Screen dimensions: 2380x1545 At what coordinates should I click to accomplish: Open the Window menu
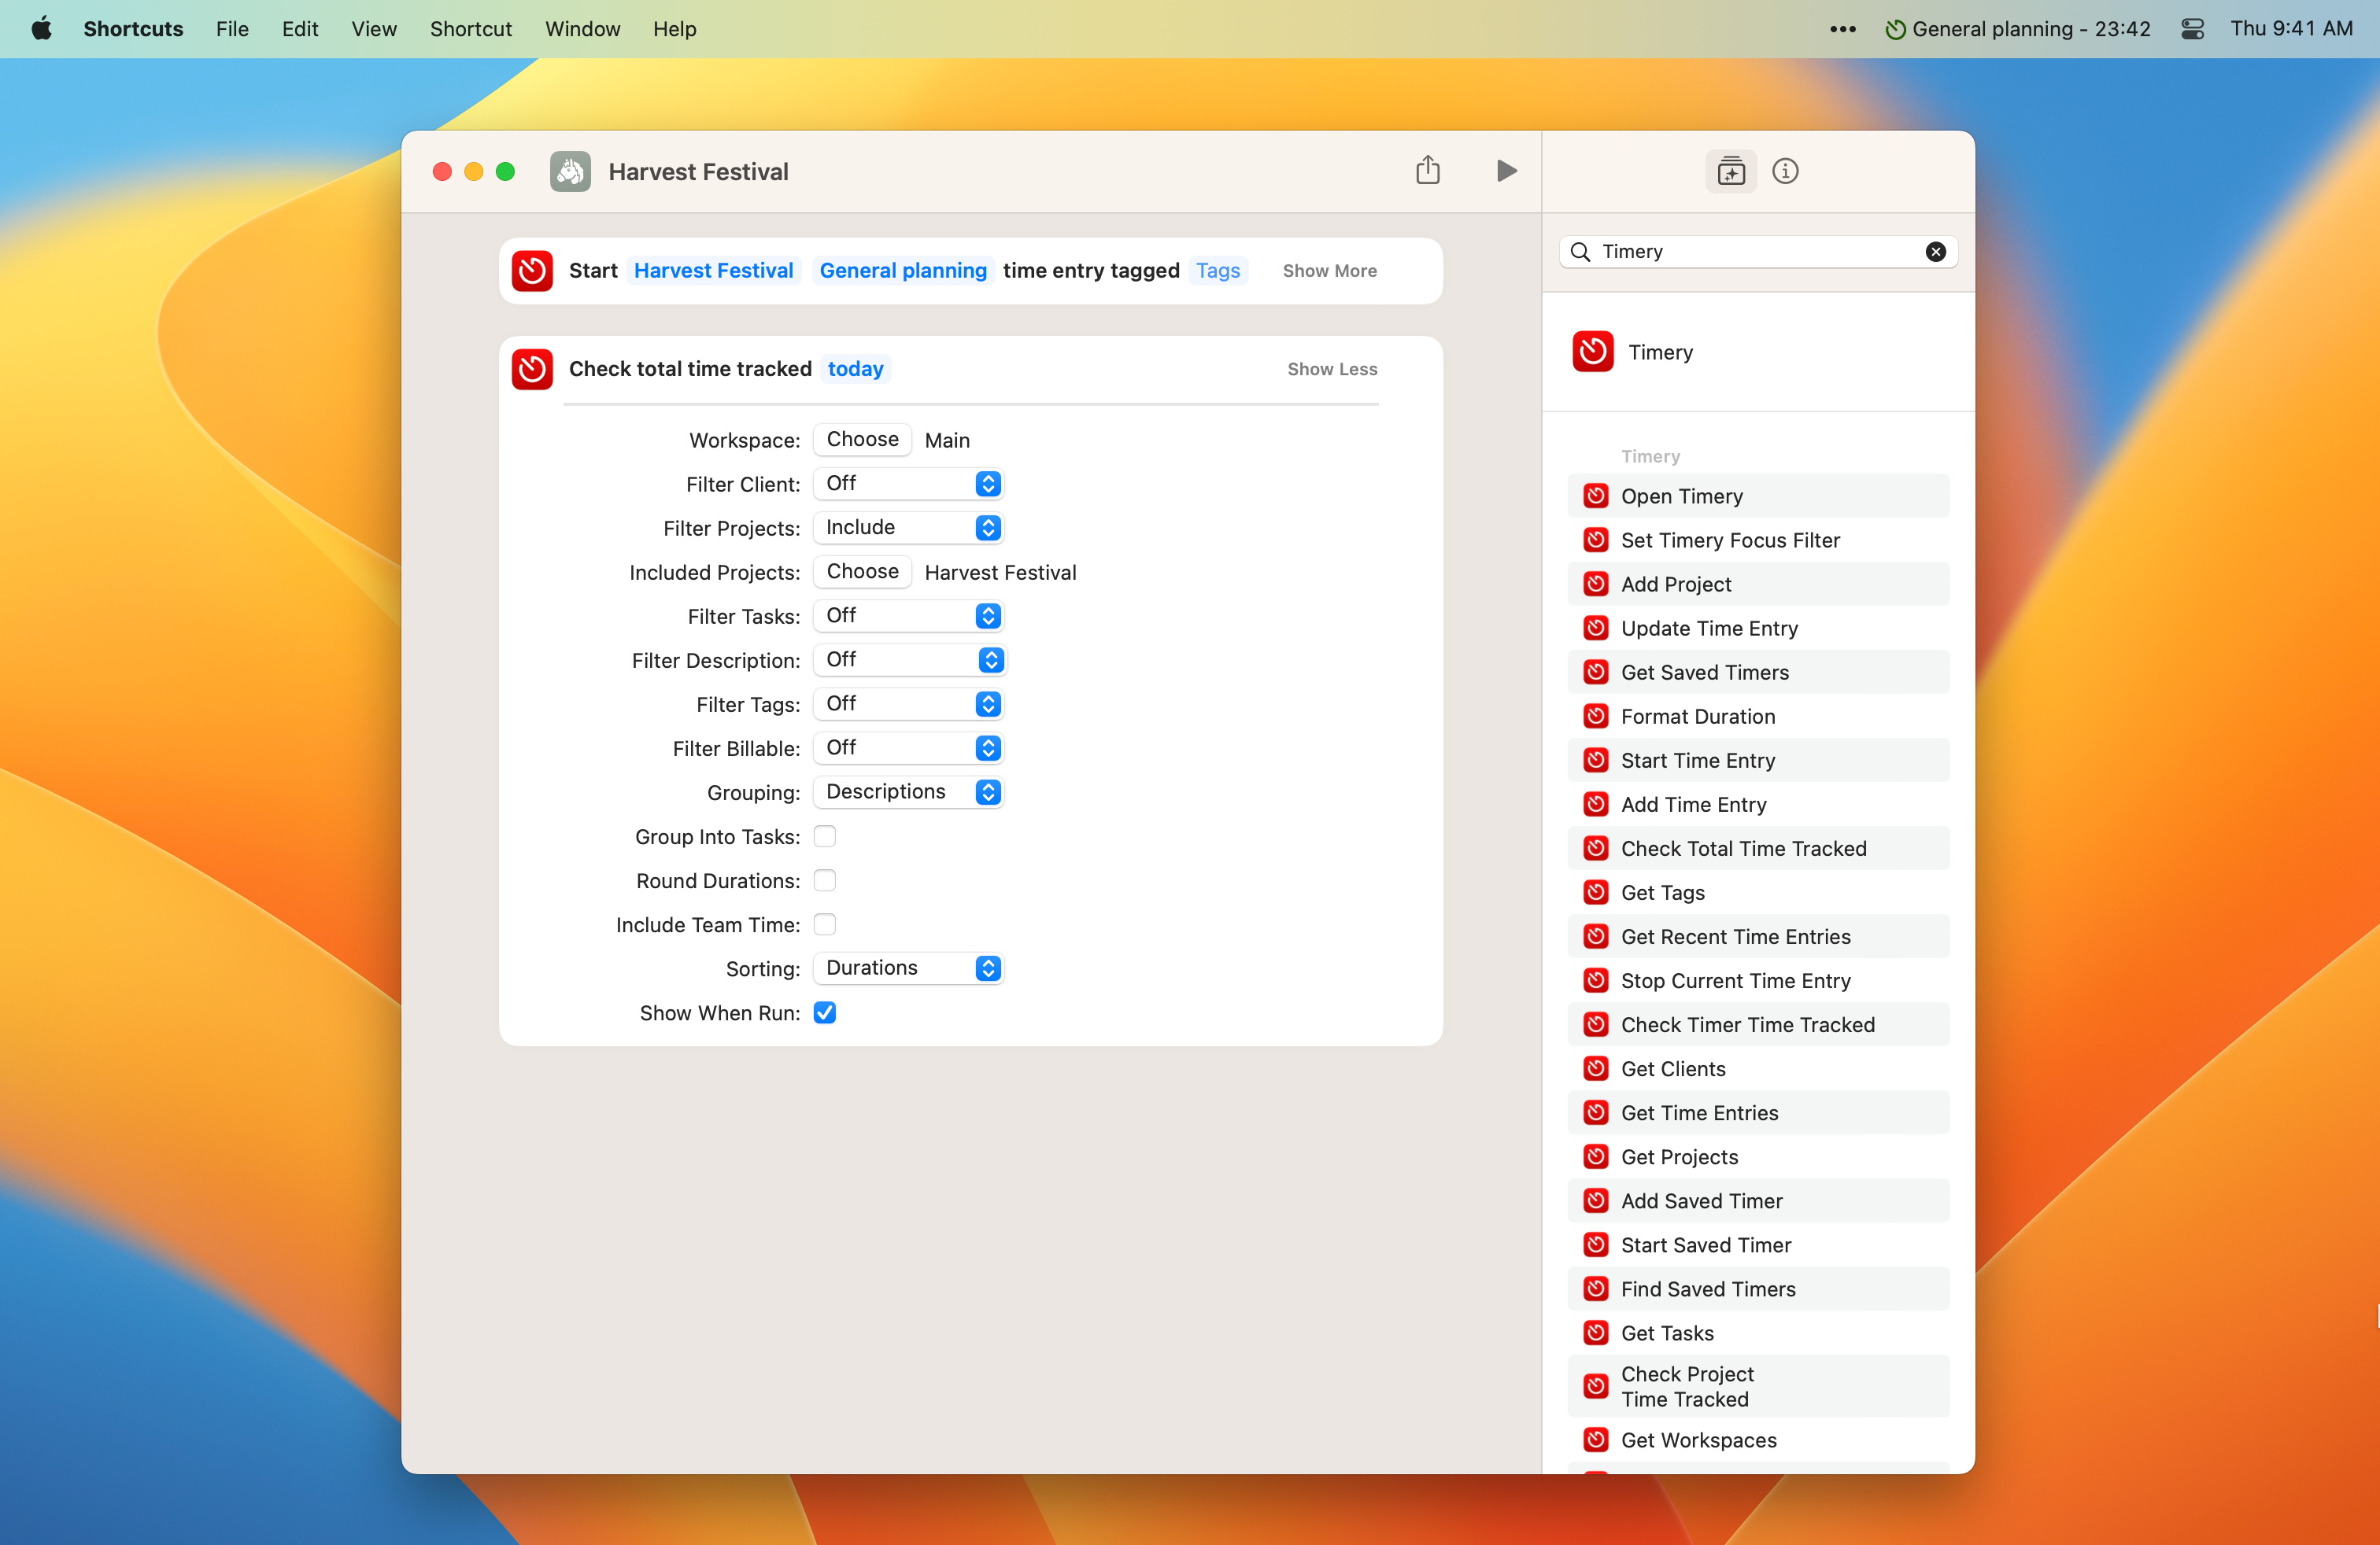(582, 28)
